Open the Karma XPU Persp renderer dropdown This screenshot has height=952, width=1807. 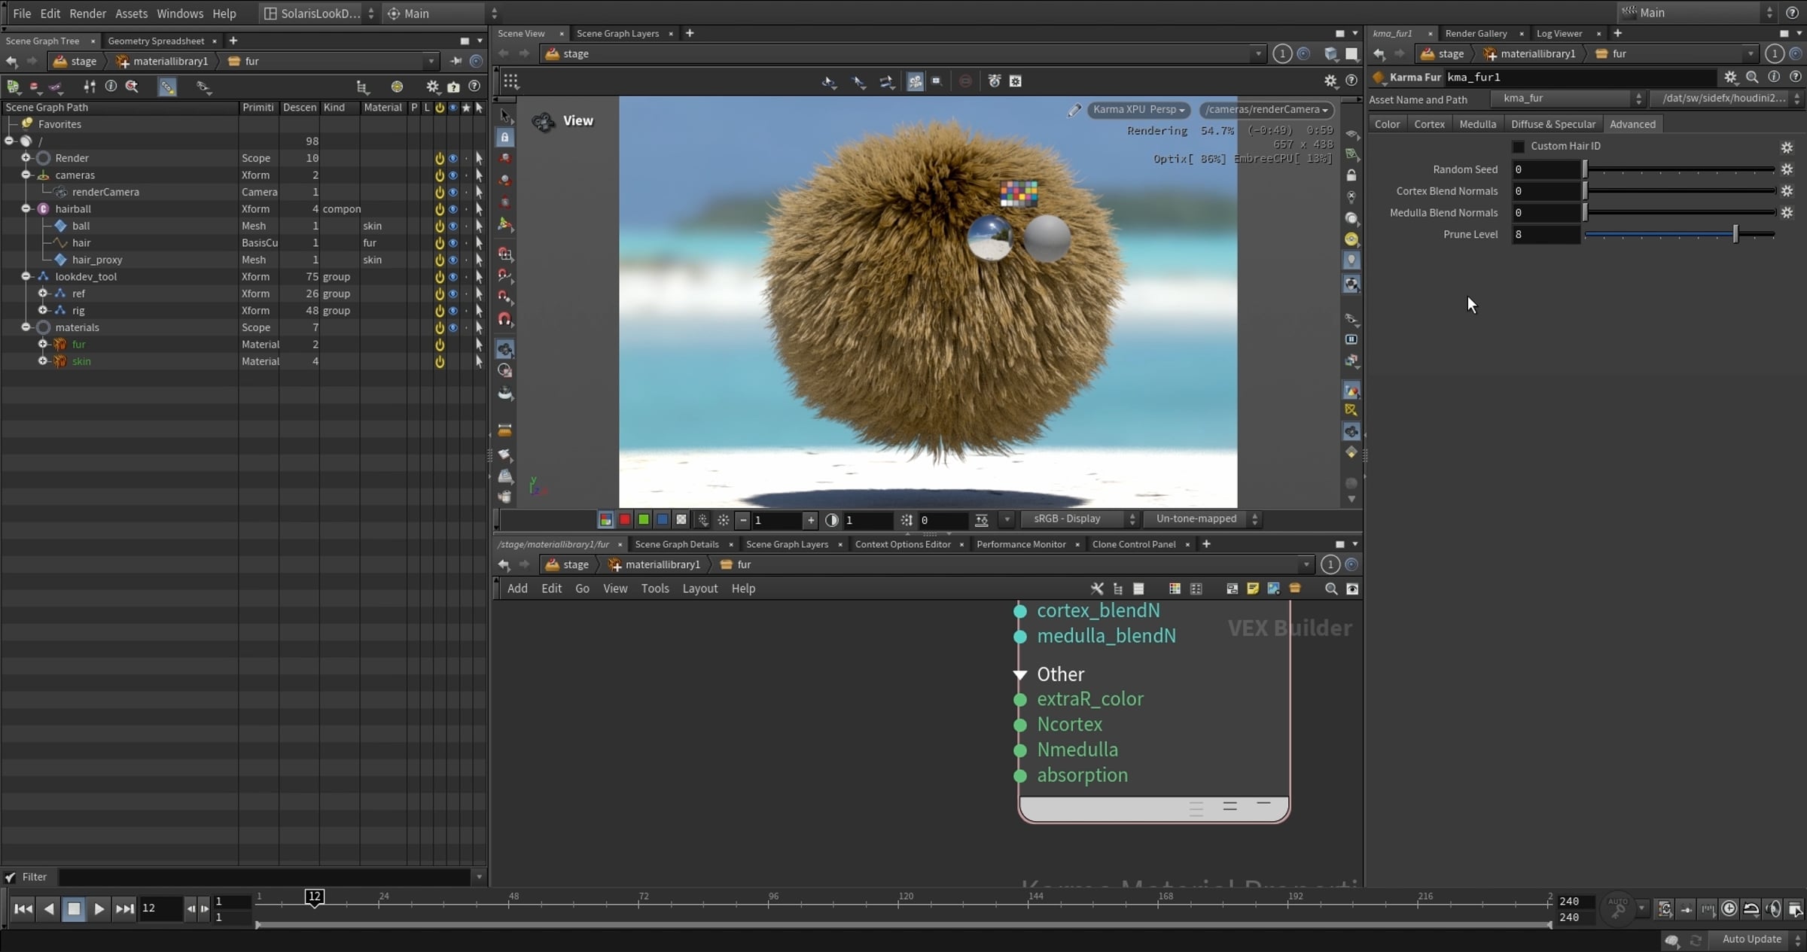(1138, 110)
